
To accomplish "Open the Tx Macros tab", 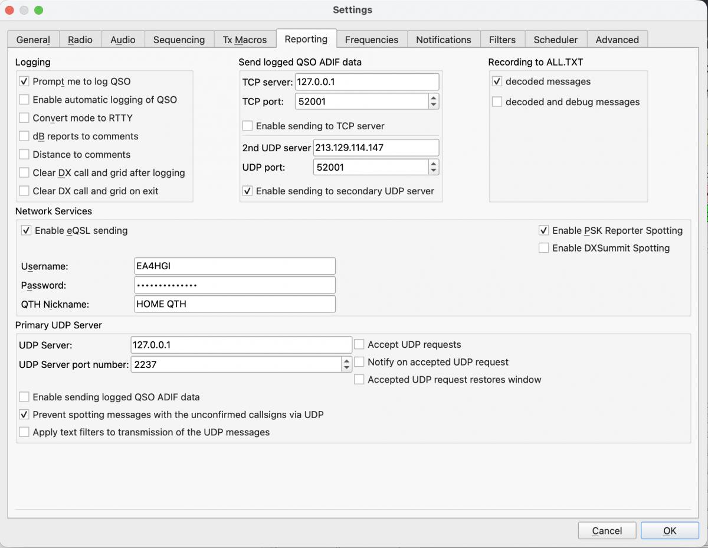I will point(244,40).
